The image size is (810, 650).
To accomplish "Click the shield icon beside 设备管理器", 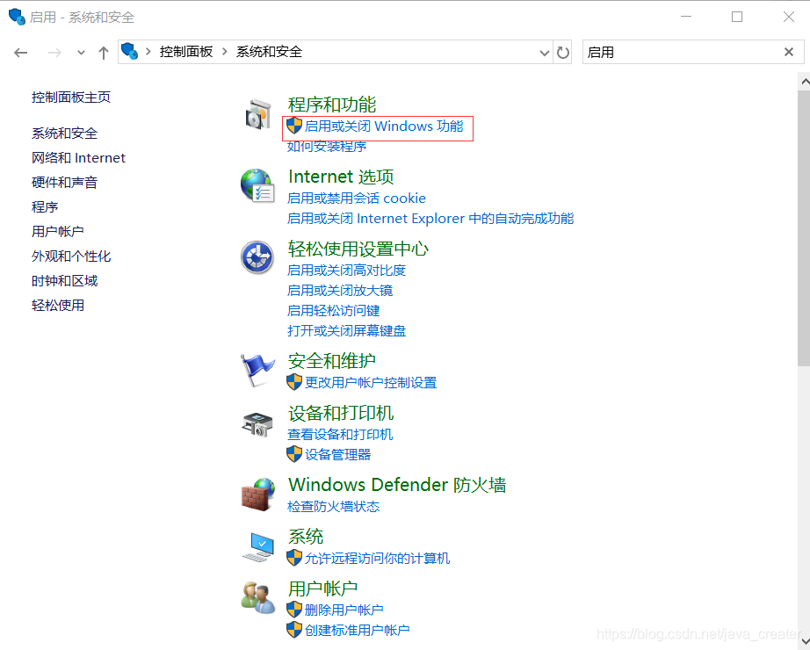I will click(294, 454).
